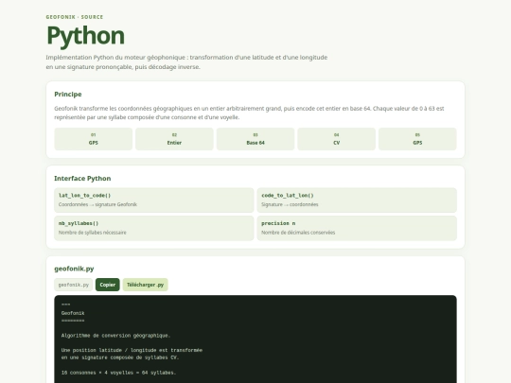Click the 04 CV step card
Viewport: 511px width, 383px height.
[336, 139]
